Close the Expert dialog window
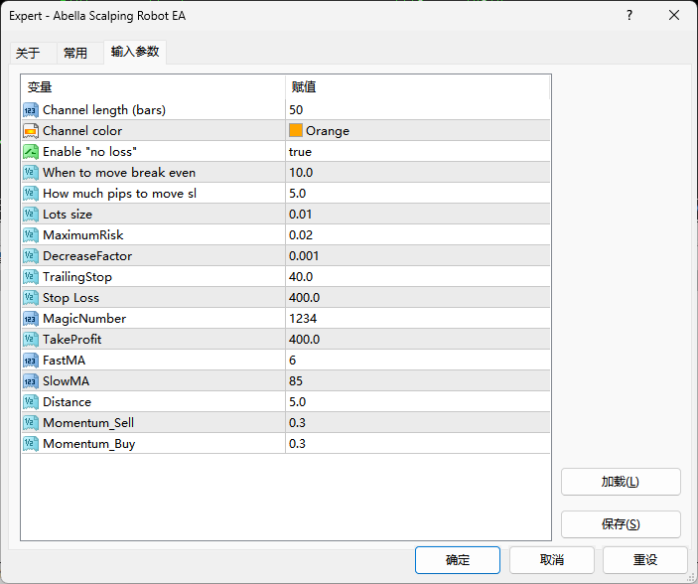This screenshot has height=584, width=698. [674, 15]
